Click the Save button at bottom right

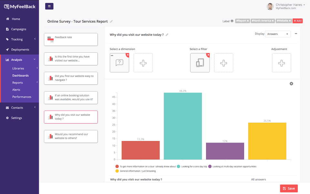tap(289, 188)
